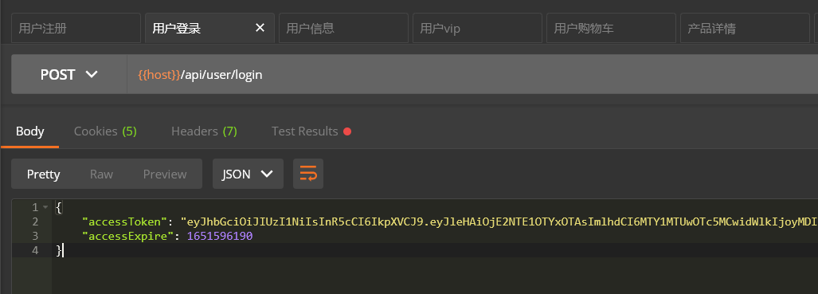This screenshot has width=818, height=294.
Task: Click the accessExpire value 1651596190
Action: click(220, 236)
